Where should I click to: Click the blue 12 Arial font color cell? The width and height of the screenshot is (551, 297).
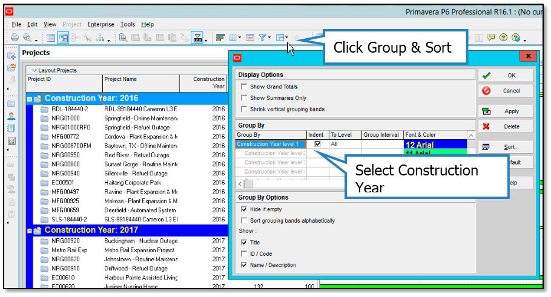coord(435,145)
